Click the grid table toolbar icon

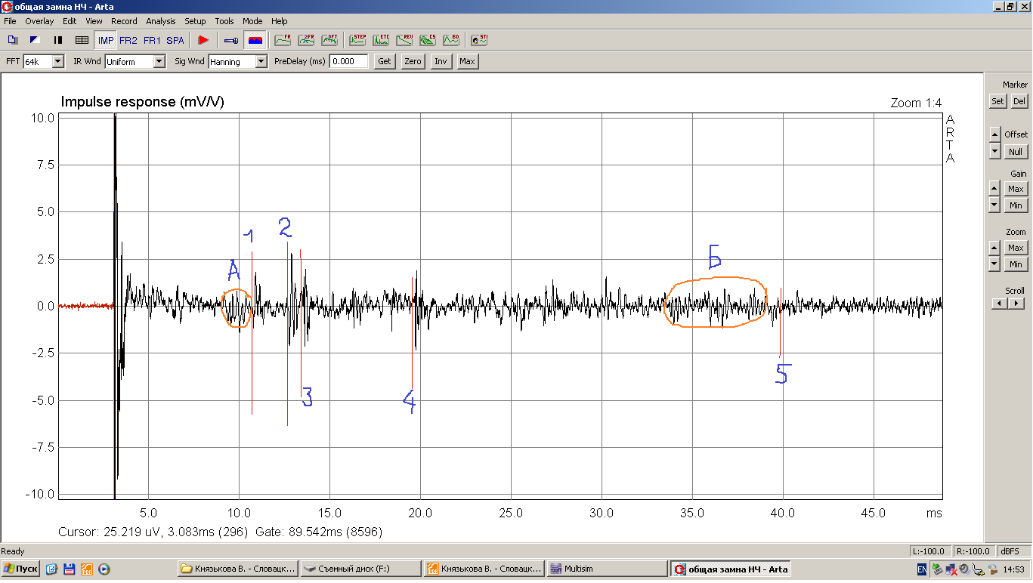(x=82, y=40)
